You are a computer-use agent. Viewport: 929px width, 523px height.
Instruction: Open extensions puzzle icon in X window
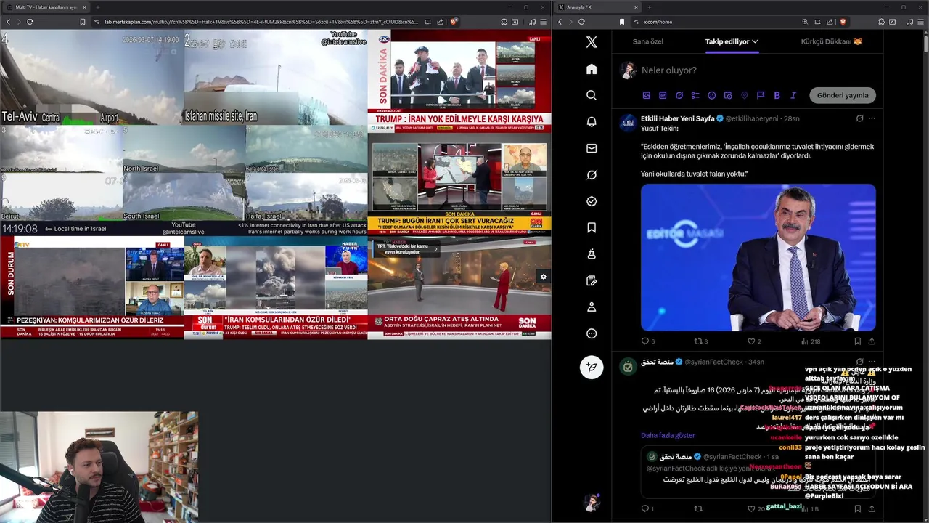pos(882,22)
